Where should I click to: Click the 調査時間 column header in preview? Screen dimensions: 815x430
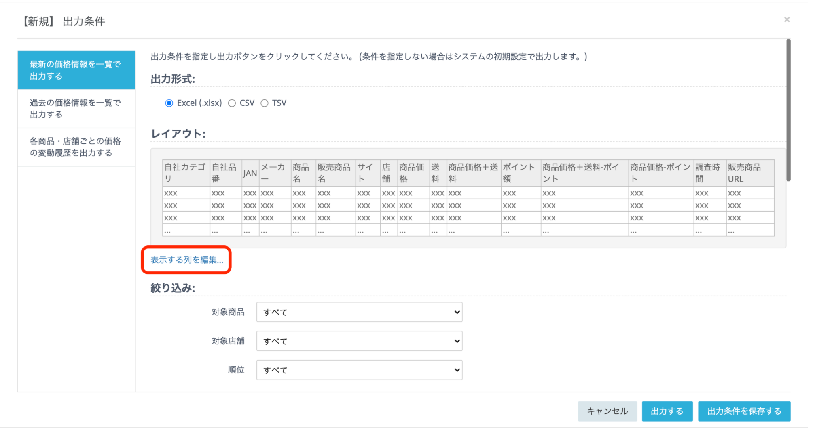coord(709,173)
